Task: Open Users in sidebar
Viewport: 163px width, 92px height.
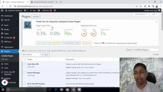Action: pyautogui.click(x=6, y=64)
